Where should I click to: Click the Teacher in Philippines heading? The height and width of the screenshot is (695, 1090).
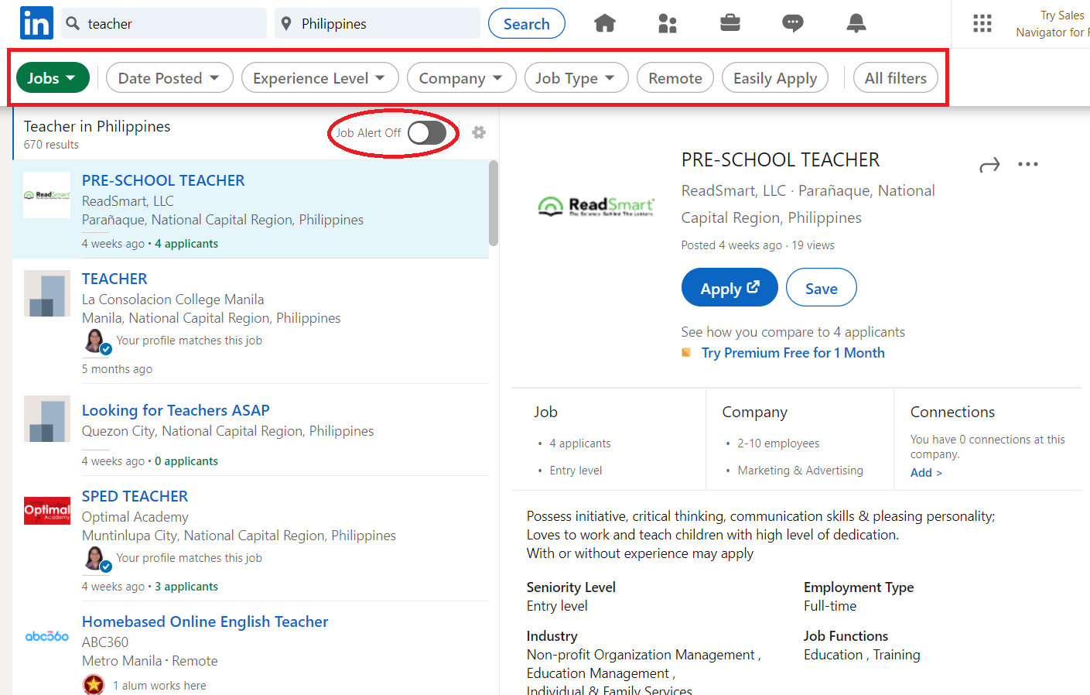(97, 126)
